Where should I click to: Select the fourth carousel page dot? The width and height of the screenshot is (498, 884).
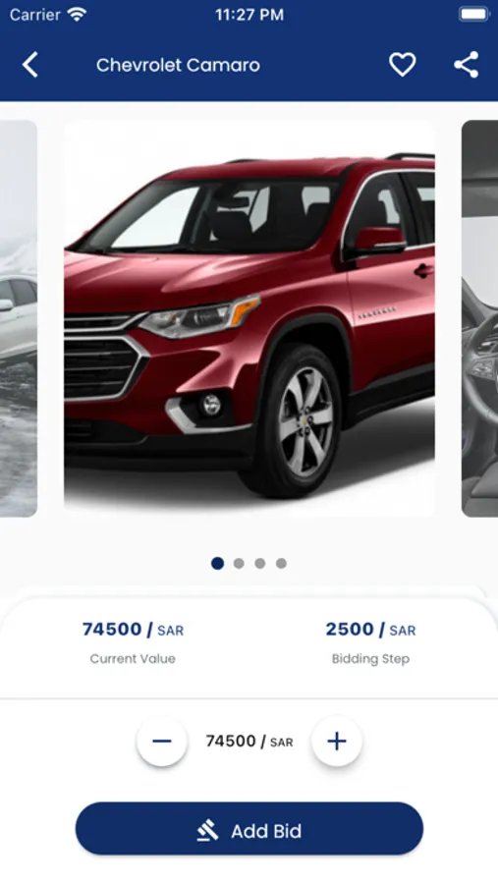click(281, 563)
